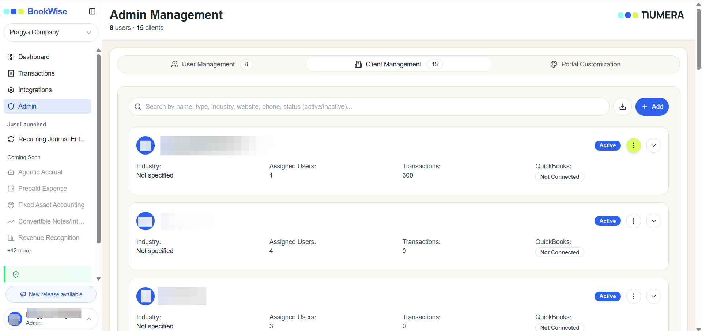Click the Integrations gear icon
The height and width of the screenshot is (331, 702).
pos(11,90)
